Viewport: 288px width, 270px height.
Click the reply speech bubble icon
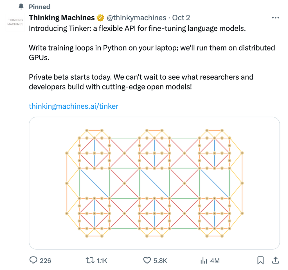coord(33,260)
